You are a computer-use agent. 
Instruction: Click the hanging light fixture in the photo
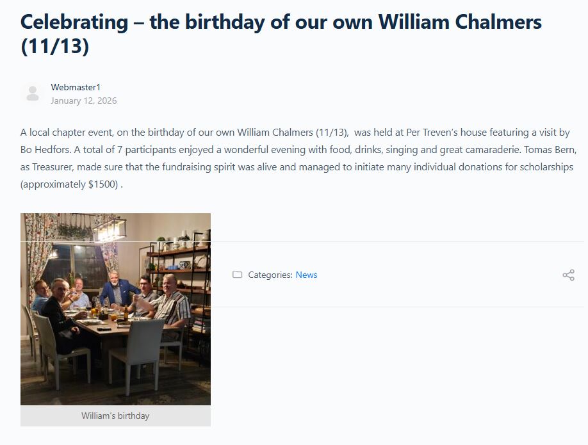point(109,229)
